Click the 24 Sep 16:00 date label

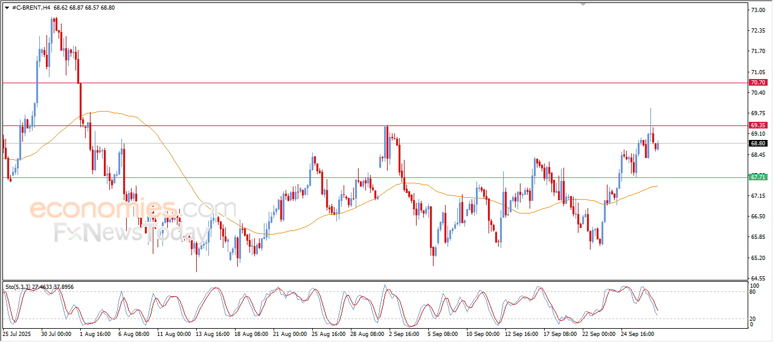(x=637, y=333)
